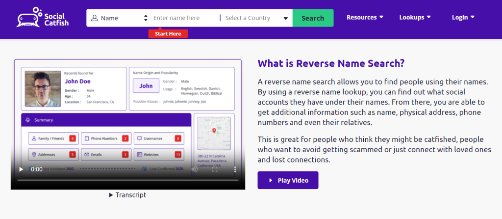Click the Play Video button
This screenshot has height=219, width=502.
(x=288, y=180)
